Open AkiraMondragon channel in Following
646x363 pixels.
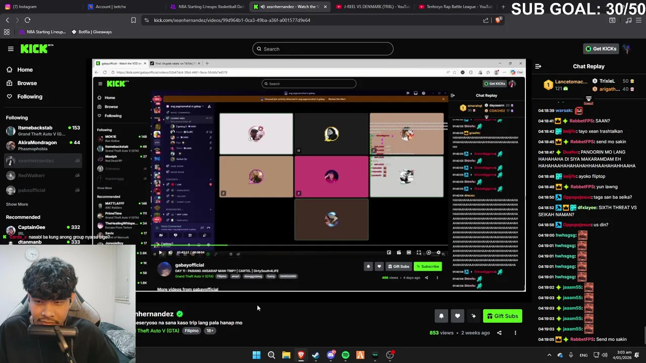(43, 146)
